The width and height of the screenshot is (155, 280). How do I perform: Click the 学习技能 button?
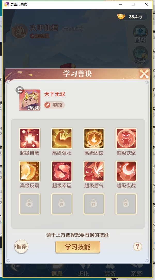click(78, 247)
